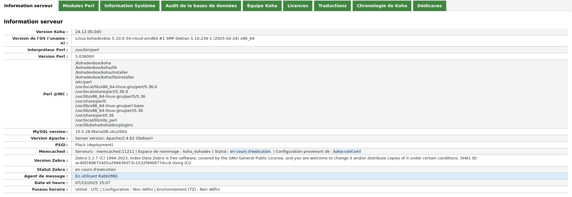The image size is (572, 197).
Task: Click the Version Apache label
Action: coord(49,138)
